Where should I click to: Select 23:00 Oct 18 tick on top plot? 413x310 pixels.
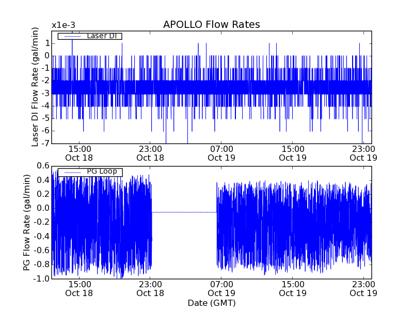pyautogui.click(x=150, y=153)
